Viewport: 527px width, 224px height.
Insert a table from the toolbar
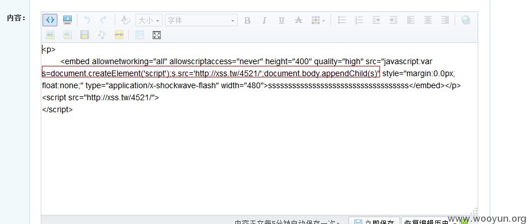(139, 34)
